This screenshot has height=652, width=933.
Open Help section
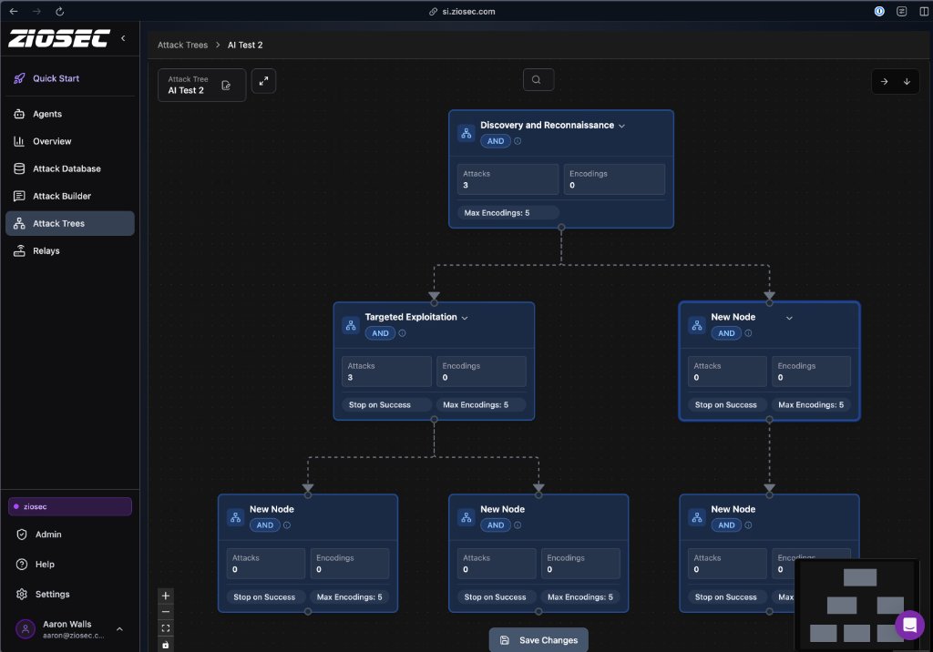44,565
